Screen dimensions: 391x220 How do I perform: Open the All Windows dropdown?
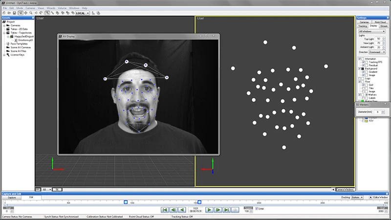click(x=372, y=31)
